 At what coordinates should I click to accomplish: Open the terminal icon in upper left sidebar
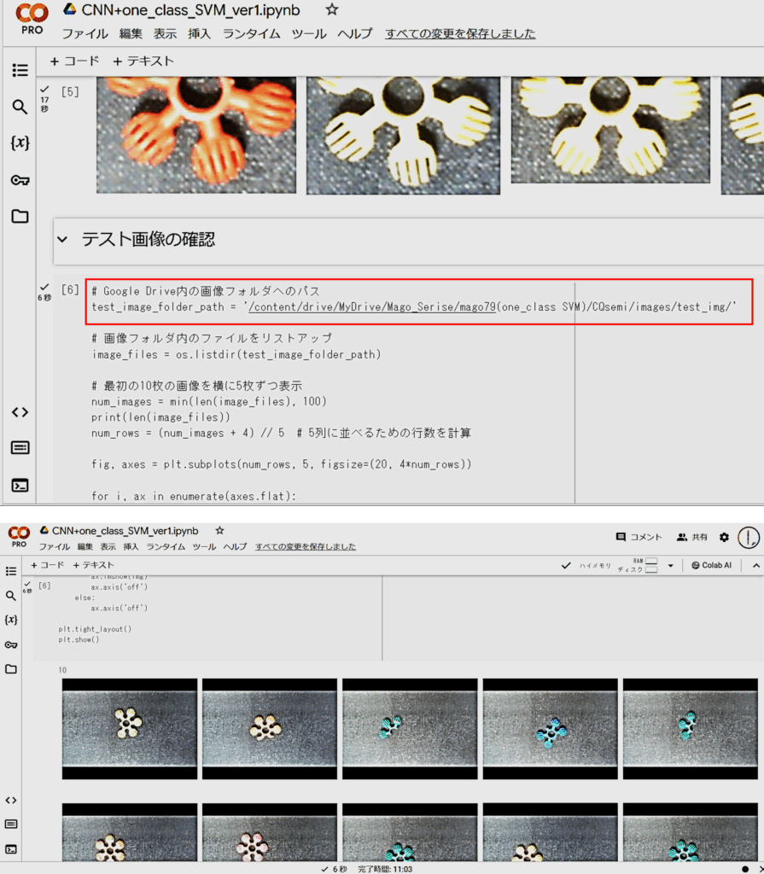click(20, 485)
